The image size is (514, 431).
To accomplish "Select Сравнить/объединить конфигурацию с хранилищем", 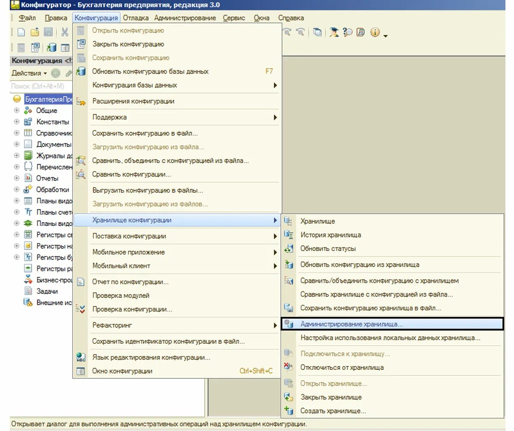I will [x=392, y=281].
